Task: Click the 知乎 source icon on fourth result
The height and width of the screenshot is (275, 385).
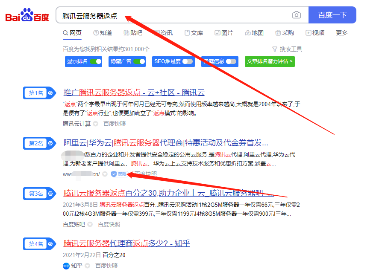Action: [x=66, y=266]
